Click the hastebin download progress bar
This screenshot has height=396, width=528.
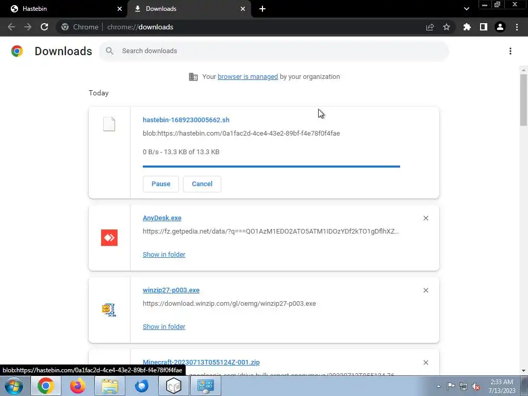[x=271, y=167]
